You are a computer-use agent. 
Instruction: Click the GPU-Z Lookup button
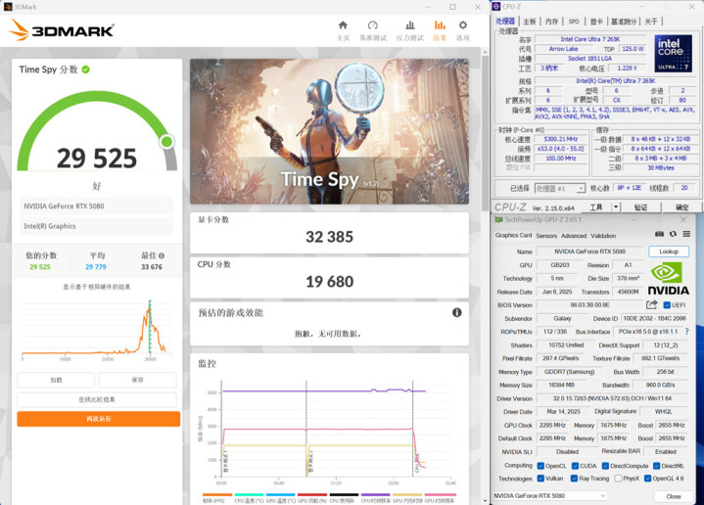click(x=669, y=252)
